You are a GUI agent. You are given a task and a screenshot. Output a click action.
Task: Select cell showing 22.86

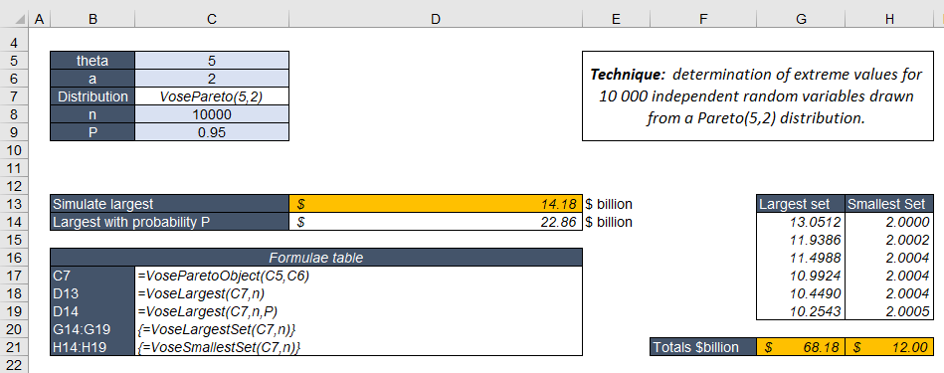point(436,222)
